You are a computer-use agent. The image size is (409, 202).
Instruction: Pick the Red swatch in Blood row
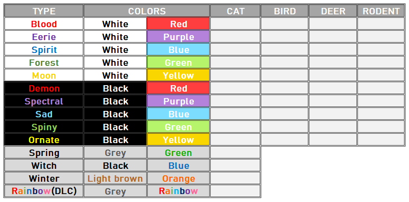[x=178, y=24]
